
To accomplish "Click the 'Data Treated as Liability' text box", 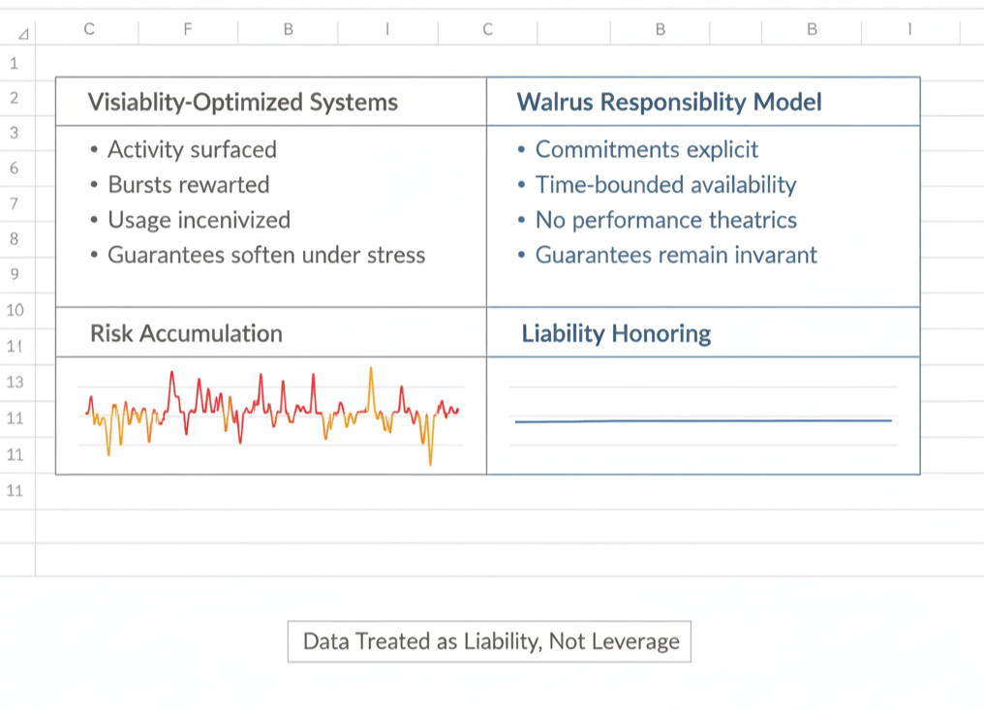I will pyautogui.click(x=490, y=641).
